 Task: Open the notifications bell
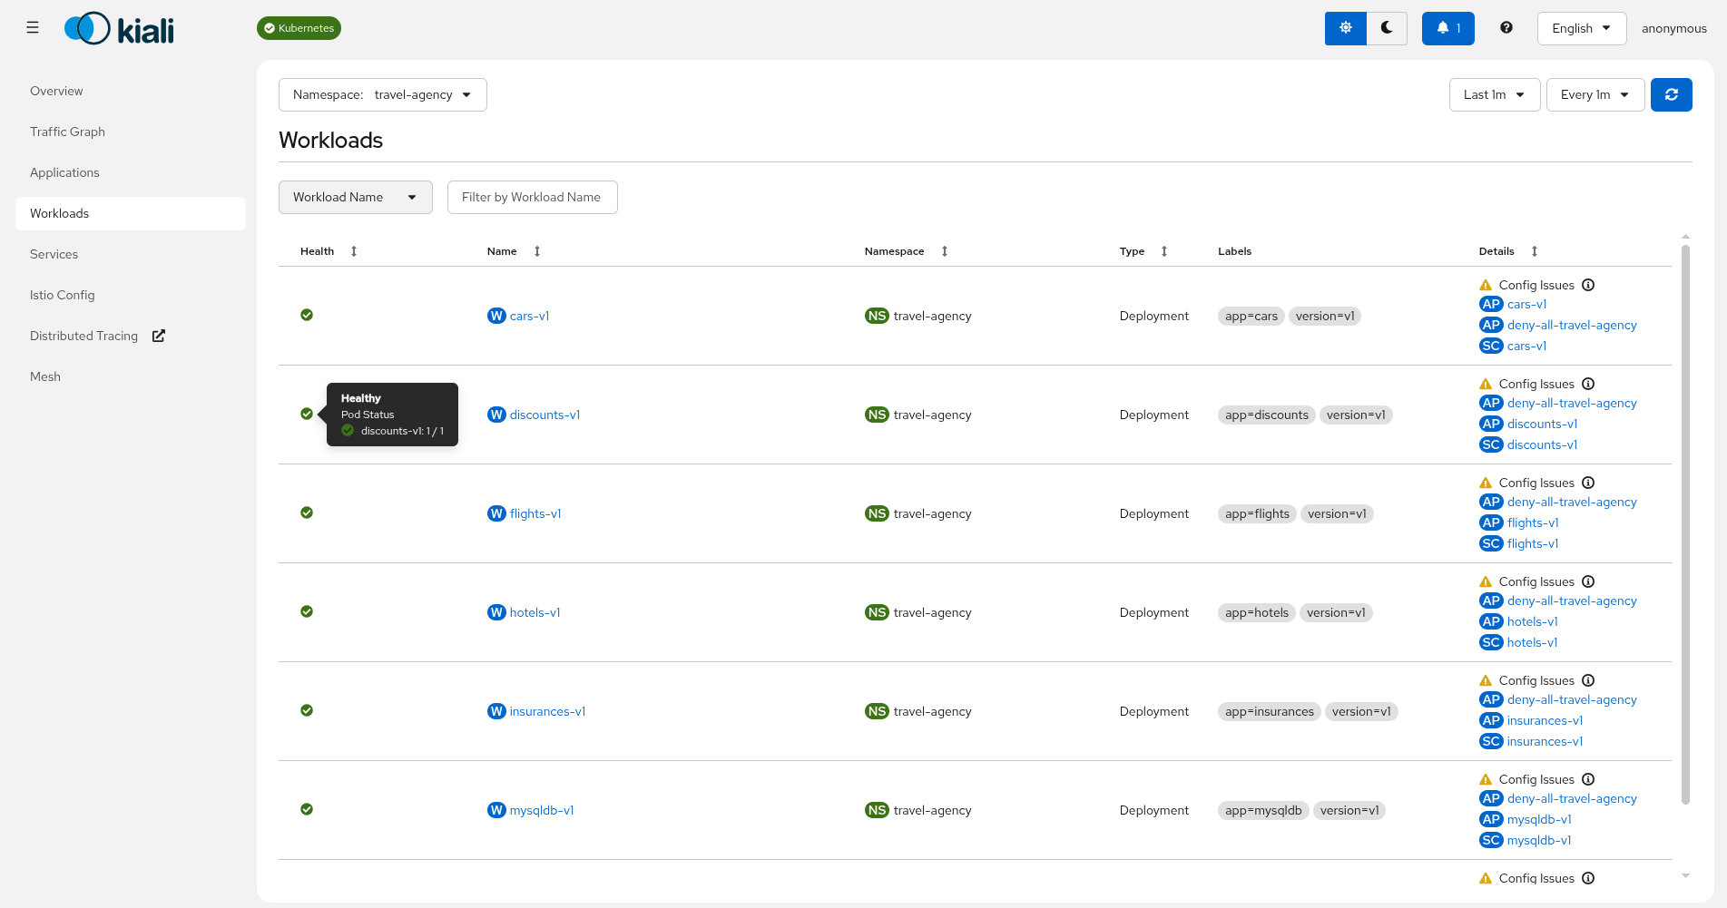(1447, 28)
